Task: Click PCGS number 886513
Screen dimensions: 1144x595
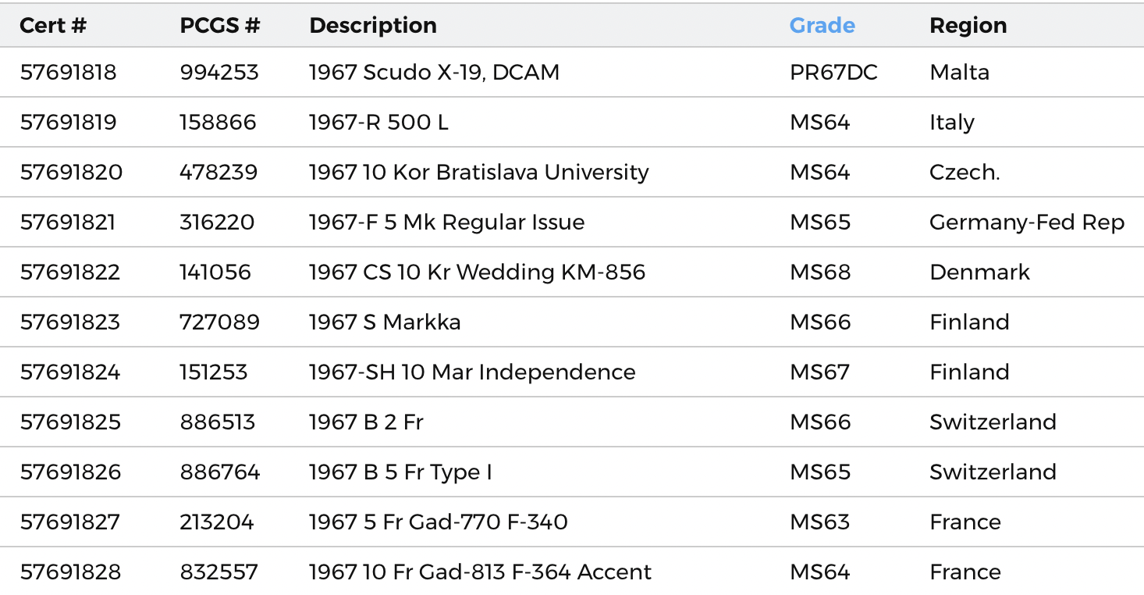Action: tap(219, 422)
